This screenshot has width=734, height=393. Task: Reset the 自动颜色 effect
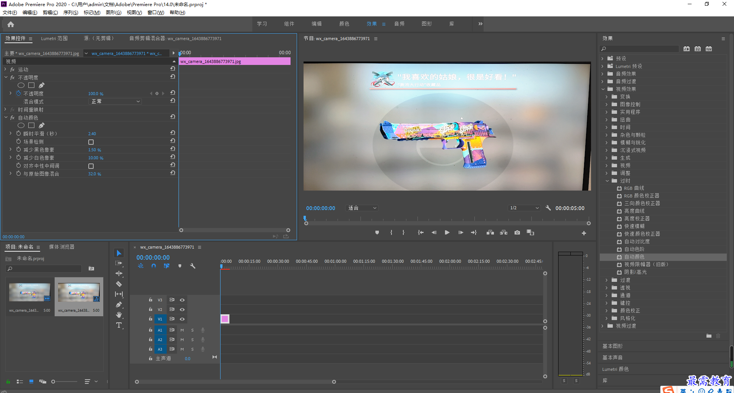point(173,117)
